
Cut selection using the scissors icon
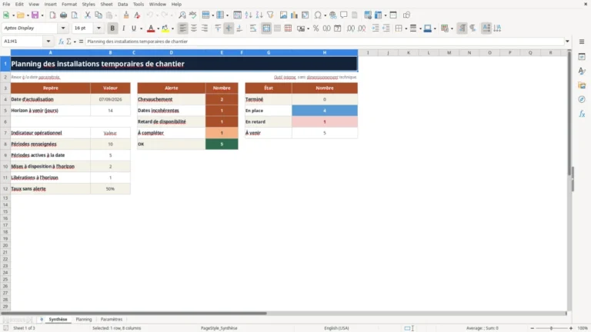[88, 15]
